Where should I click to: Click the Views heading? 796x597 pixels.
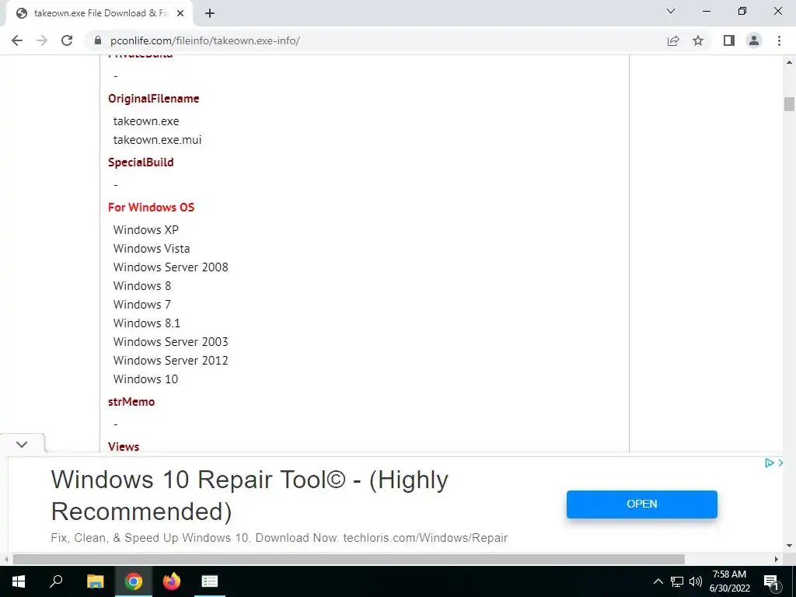coord(124,447)
